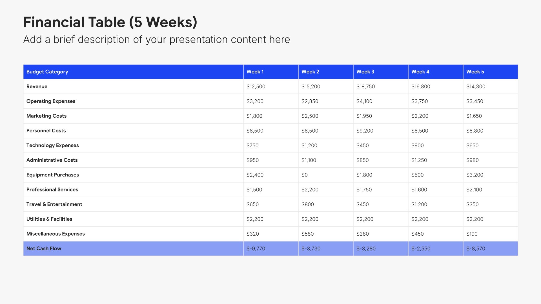
Task: Select Equipment Purchases Week 2 cell $0
Action: [305, 175]
